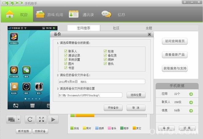Click the 相机 camera icon on phone
Screen dimensions: 203x139
click(26, 87)
